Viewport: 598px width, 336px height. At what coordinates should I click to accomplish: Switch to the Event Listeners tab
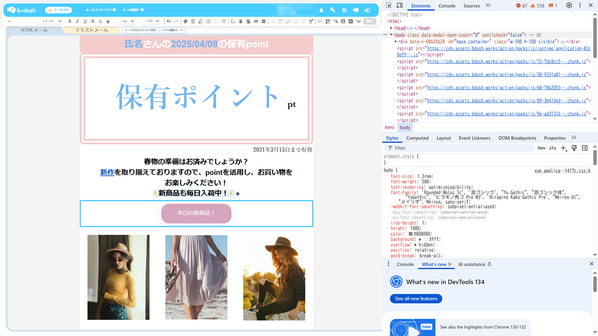[475, 138]
